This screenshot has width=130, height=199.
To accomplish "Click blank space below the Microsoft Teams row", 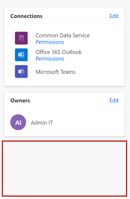I will click(x=64, y=83).
